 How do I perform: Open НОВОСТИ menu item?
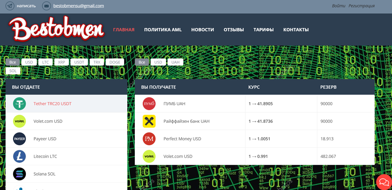pyautogui.click(x=202, y=30)
